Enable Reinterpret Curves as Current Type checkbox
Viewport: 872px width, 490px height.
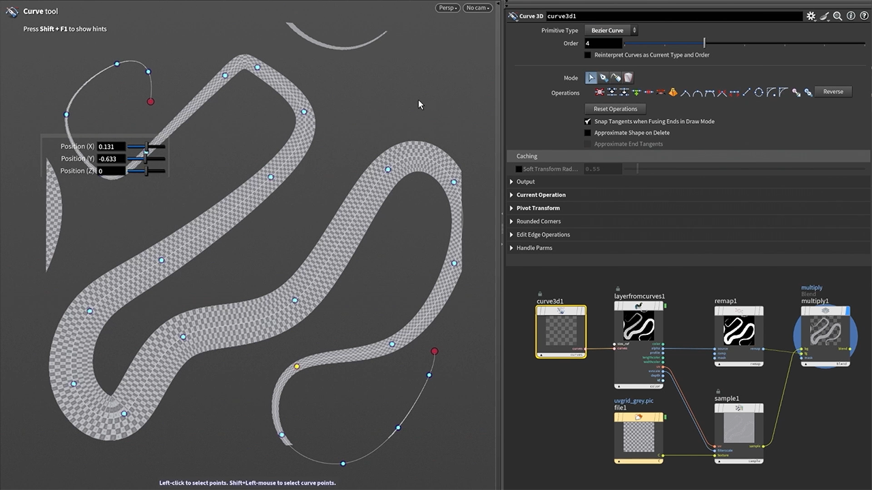click(588, 55)
